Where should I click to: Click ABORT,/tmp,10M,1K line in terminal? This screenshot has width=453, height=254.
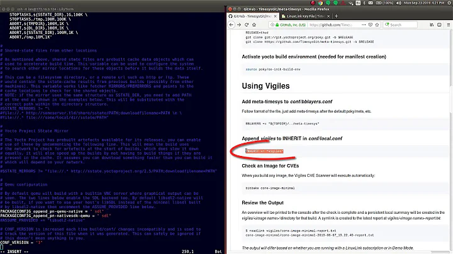pos(31,37)
